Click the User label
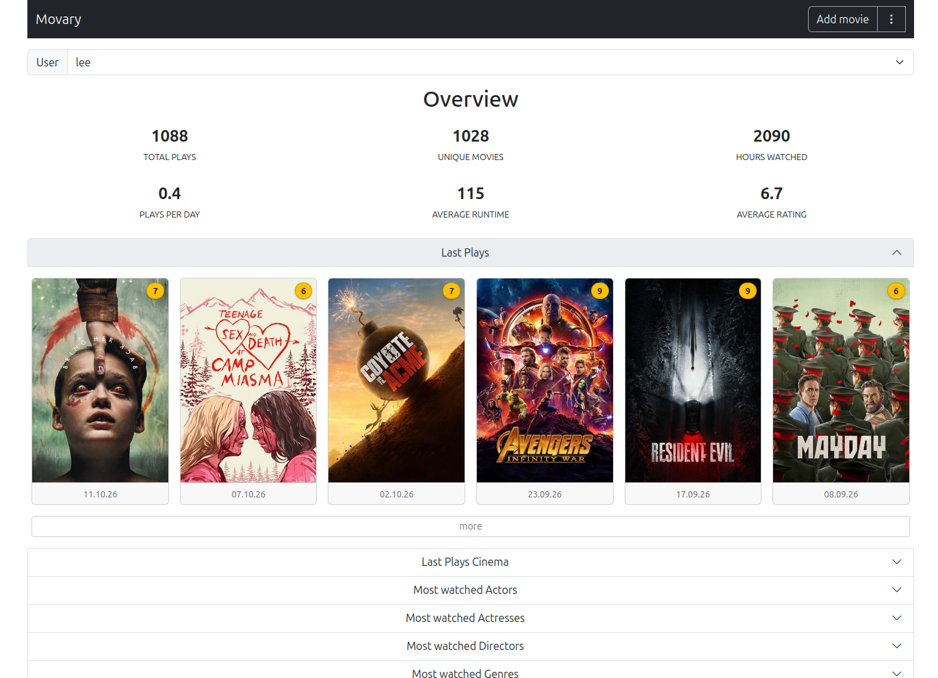The height and width of the screenshot is (678, 938). (x=47, y=62)
